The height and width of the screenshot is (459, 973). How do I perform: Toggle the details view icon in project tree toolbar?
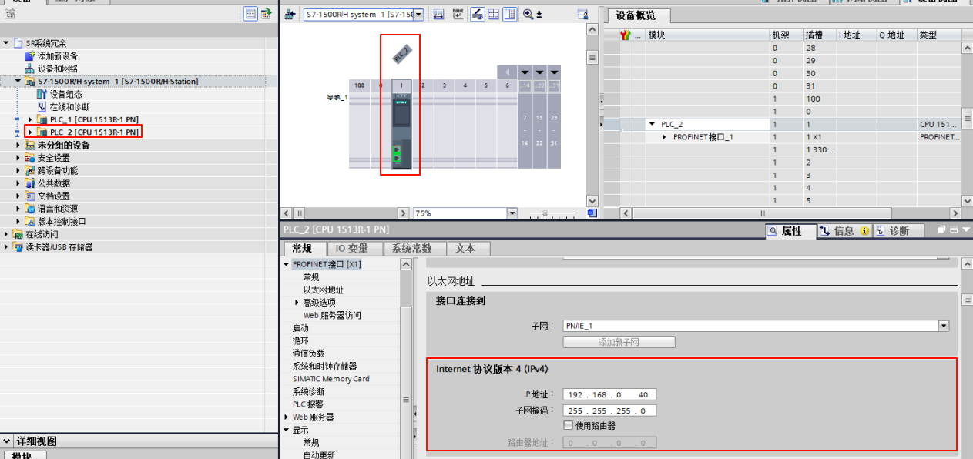(250, 14)
